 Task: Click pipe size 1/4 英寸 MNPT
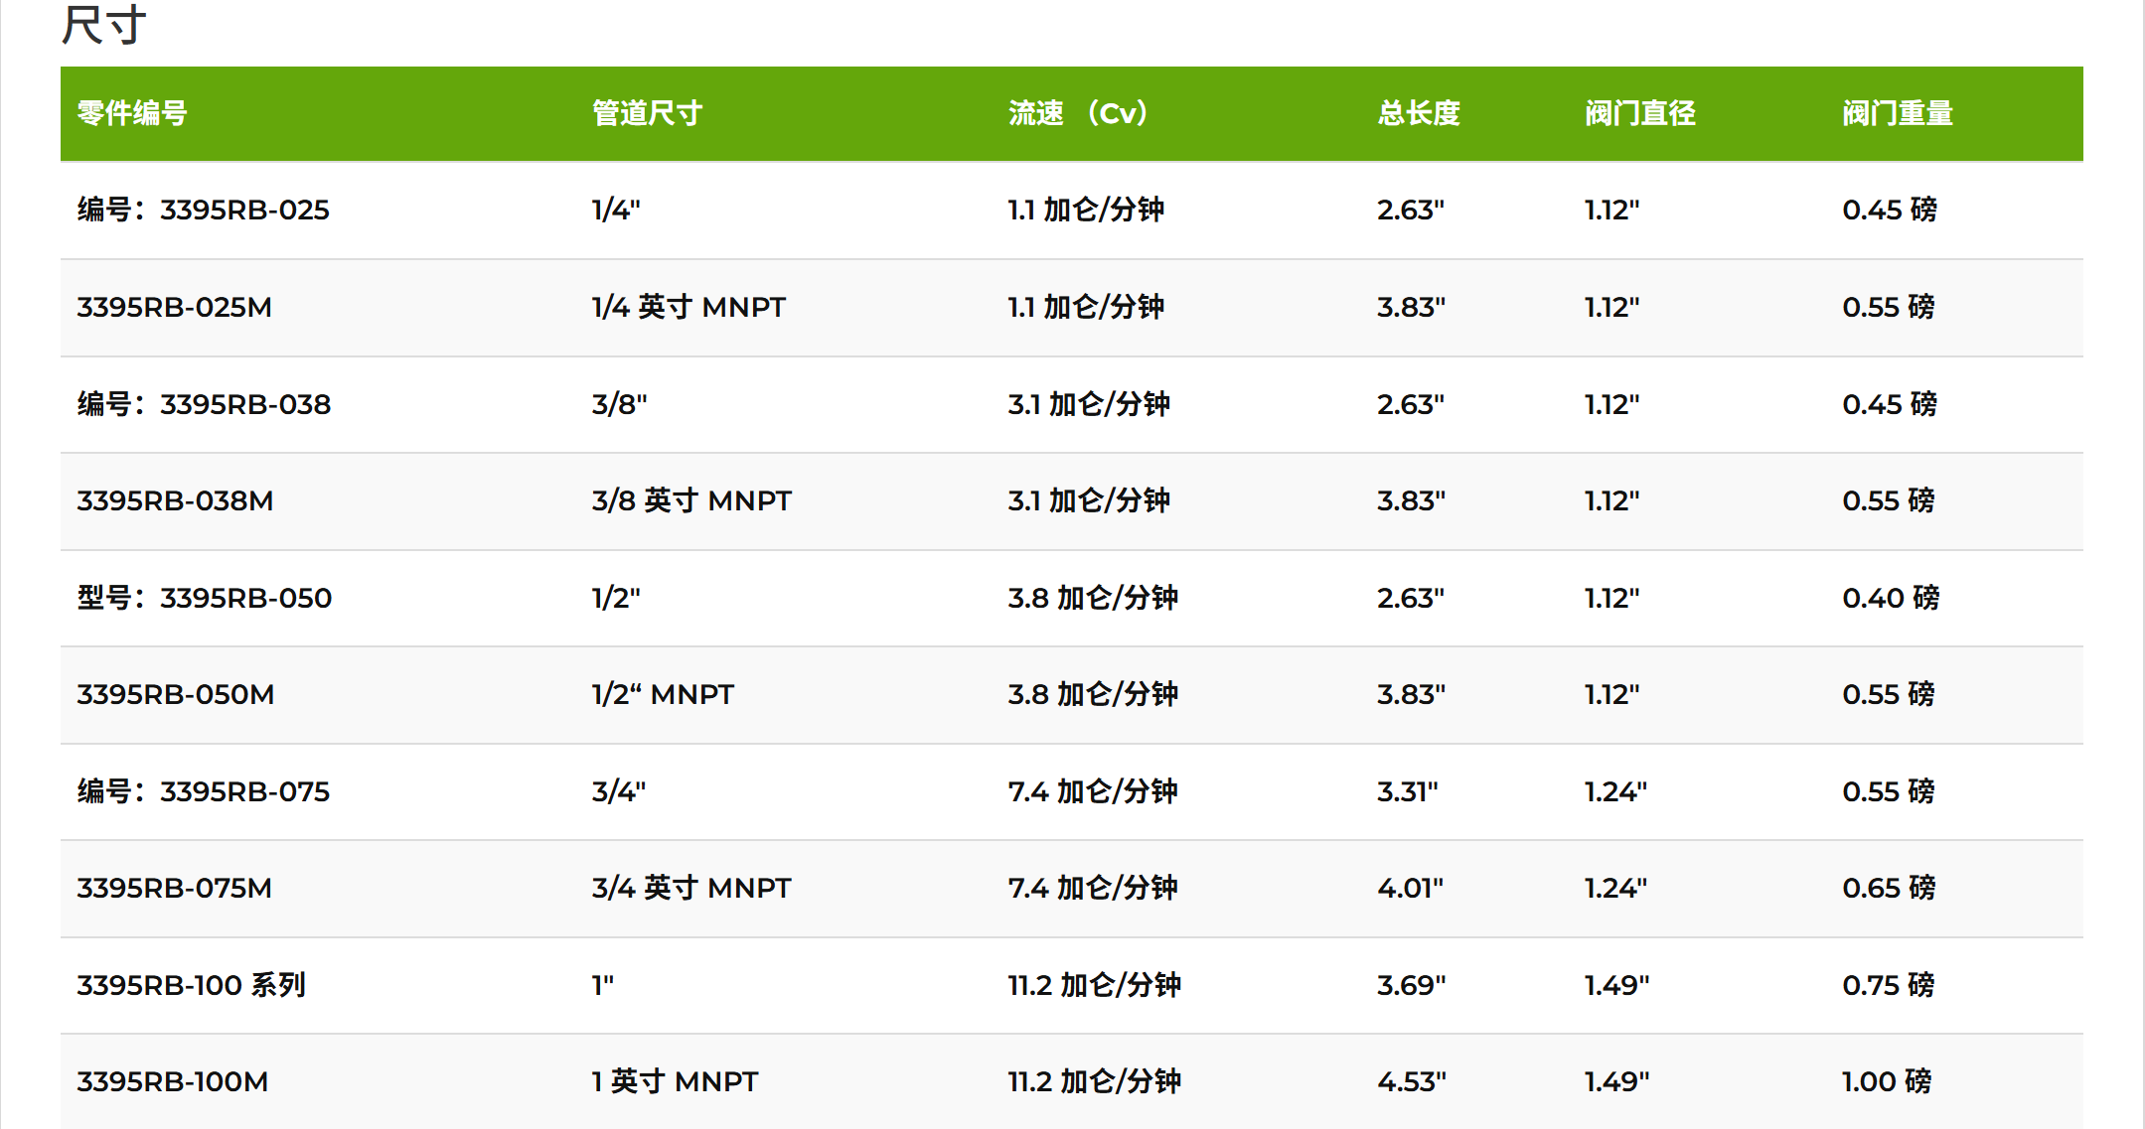tap(688, 307)
